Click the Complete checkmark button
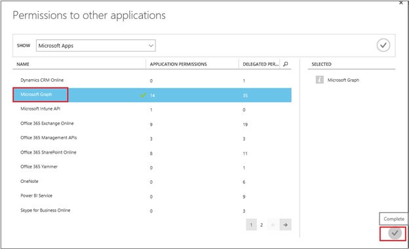409x249 pixels. point(395,233)
